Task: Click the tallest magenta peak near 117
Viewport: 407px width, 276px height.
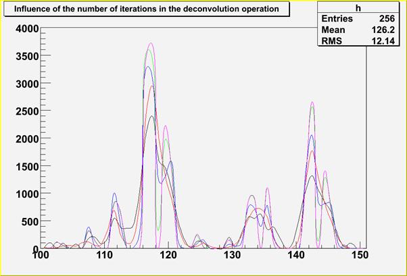Action: [150, 44]
